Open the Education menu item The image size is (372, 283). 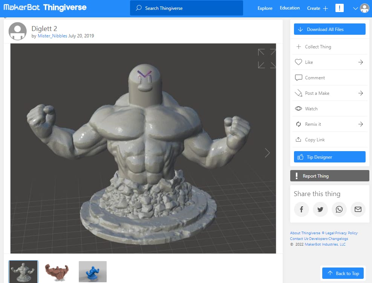[290, 8]
